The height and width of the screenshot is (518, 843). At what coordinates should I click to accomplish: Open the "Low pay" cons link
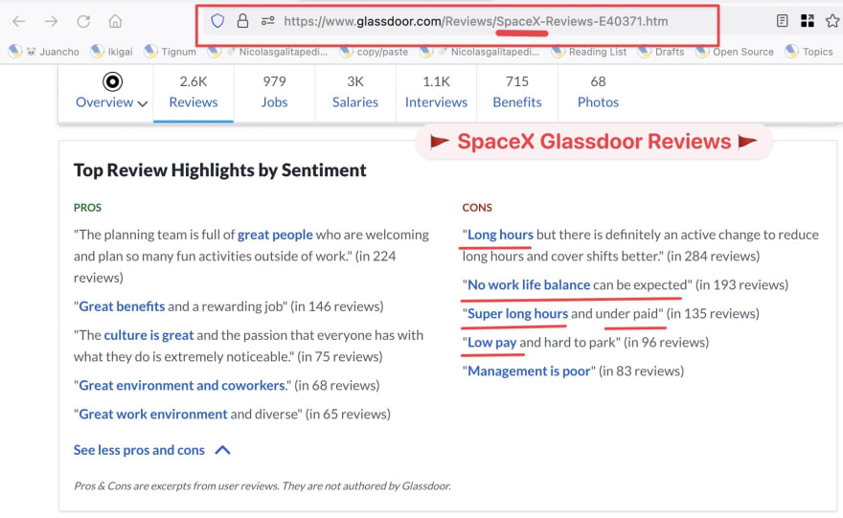coord(492,342)
